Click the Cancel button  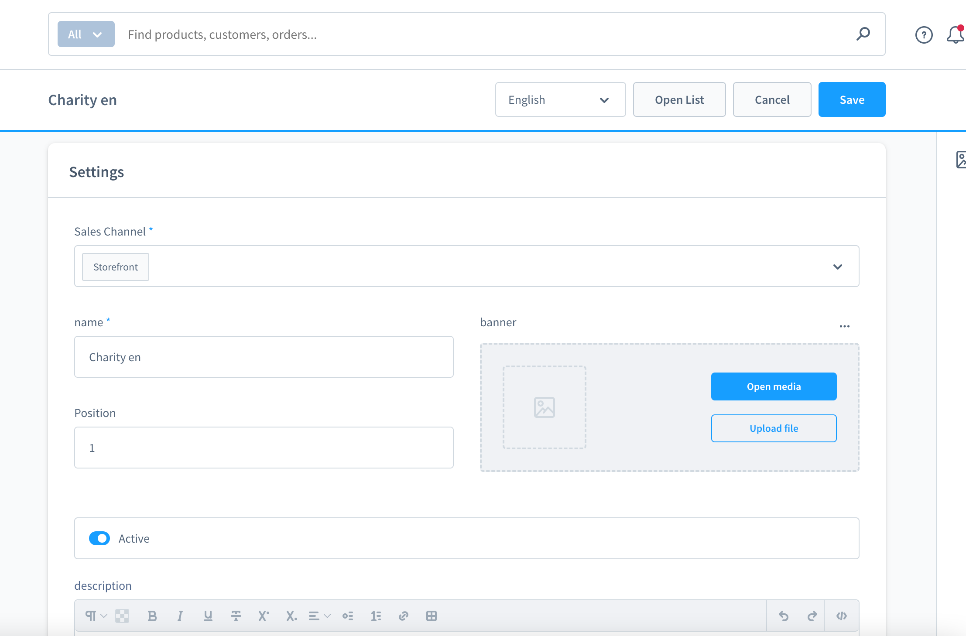tap(772, 99)
